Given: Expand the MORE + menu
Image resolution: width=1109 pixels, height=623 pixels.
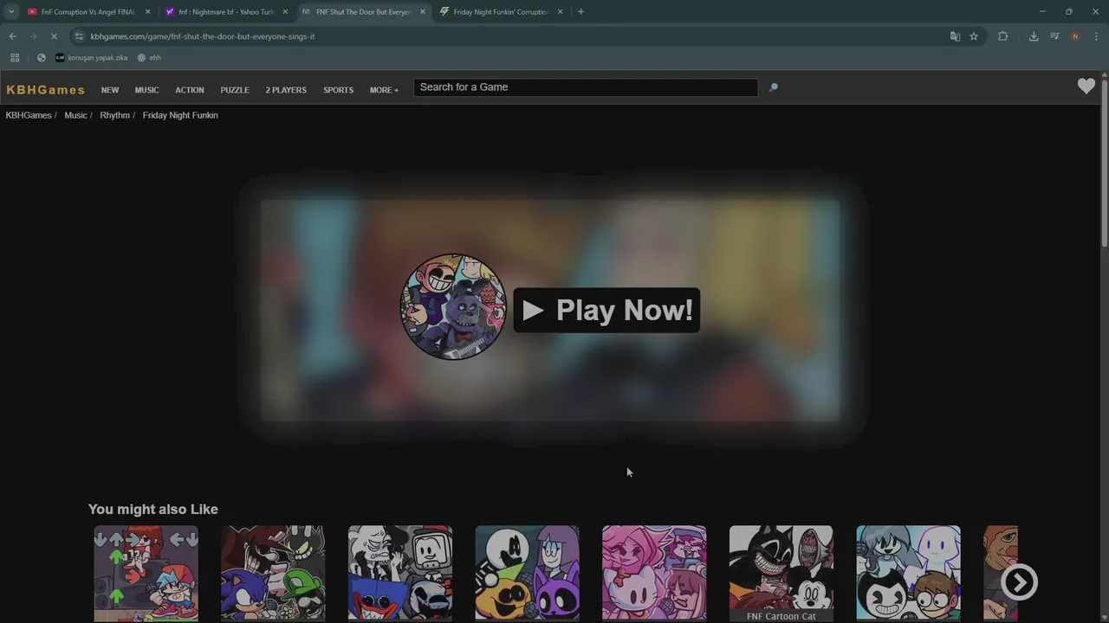Looking at the screenshot, I should (x=384, y=90).
